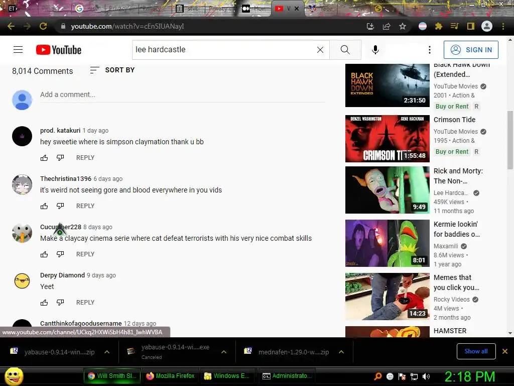Go back with browser back arrow
This screenshot has width=514, height=386.
[x=11, y=26]
